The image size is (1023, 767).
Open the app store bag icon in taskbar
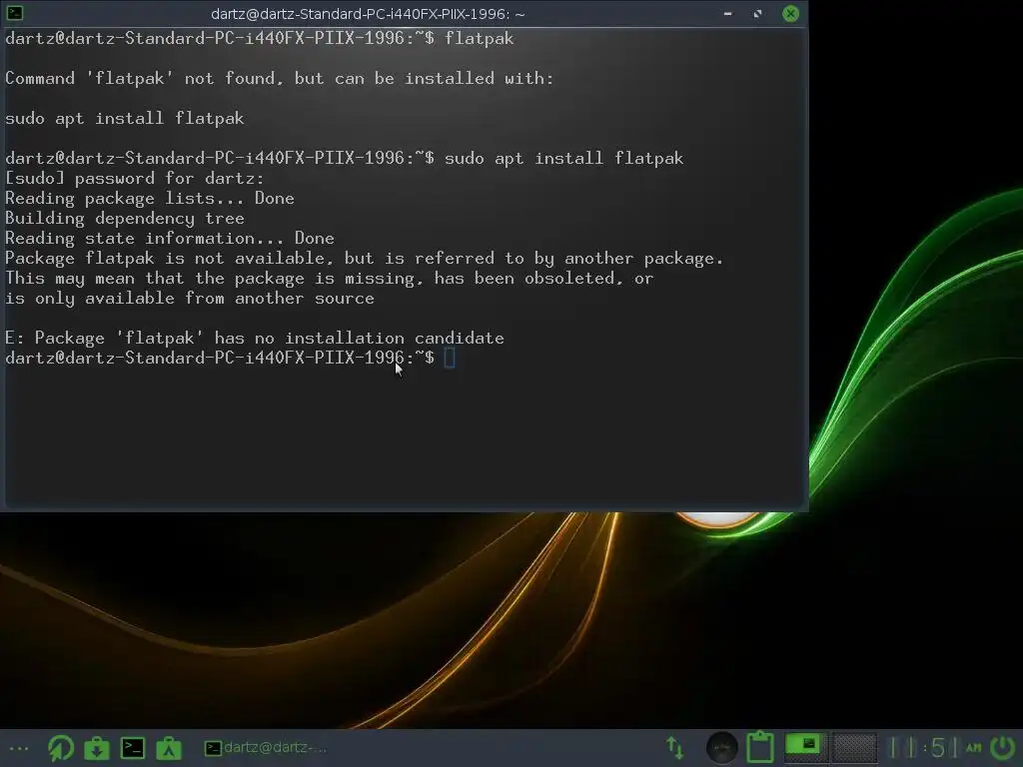pyautogui.click(x=168, y=748)
